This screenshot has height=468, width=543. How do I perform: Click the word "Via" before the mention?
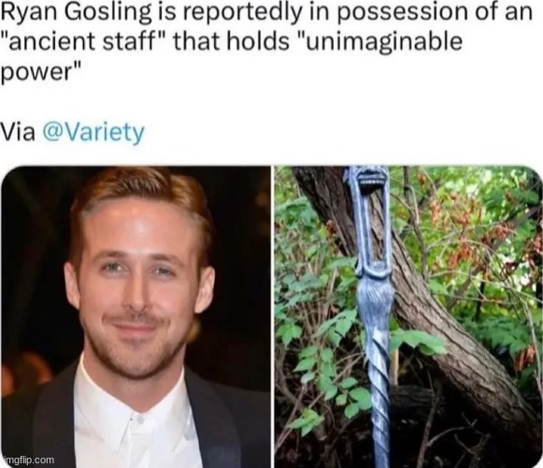[18, 132]
